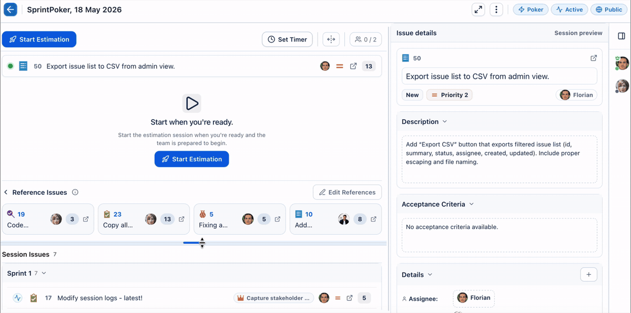The width and height of the screenshot is (631, 313).
Task: Click the document type icon of issue 50 row
Action: (x=23, y=66)
